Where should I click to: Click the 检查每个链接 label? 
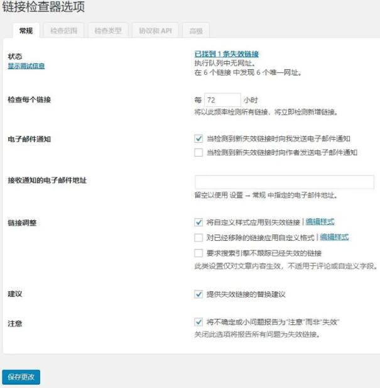click(29, 100)
